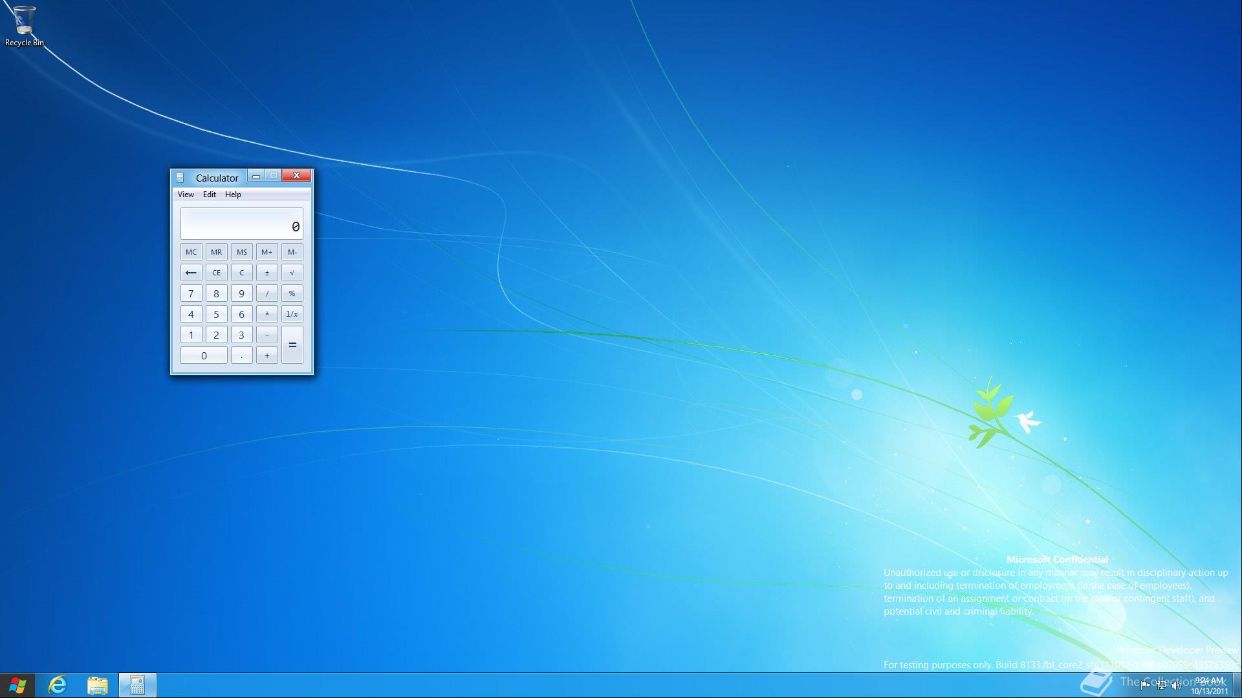Click the volume speaker tray icon
Viewport: 1242px width, 698px height.
coord(1176,686)
